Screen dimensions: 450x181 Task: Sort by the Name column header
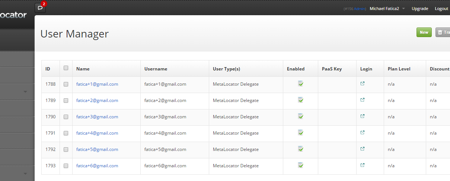coord(83,69)
